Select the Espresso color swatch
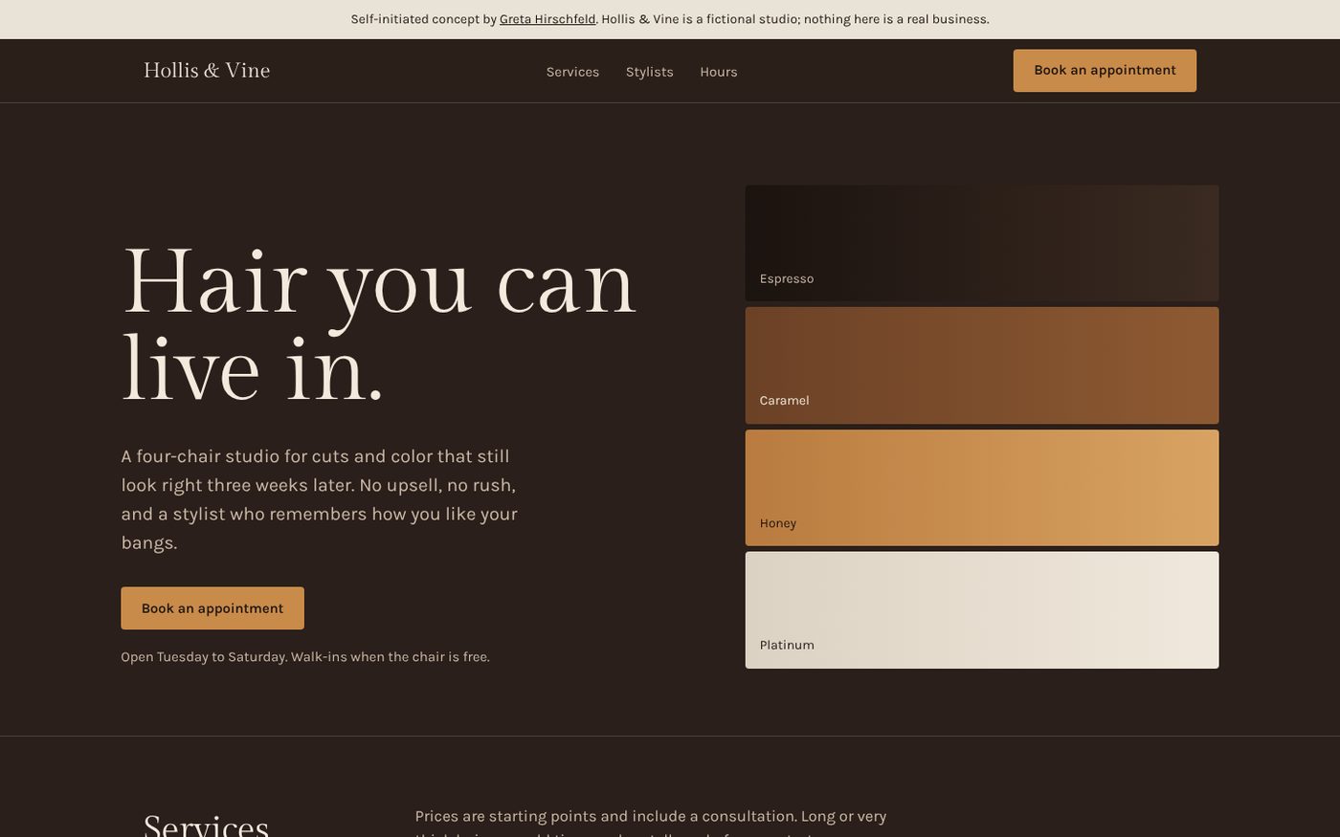 (982, 243)
